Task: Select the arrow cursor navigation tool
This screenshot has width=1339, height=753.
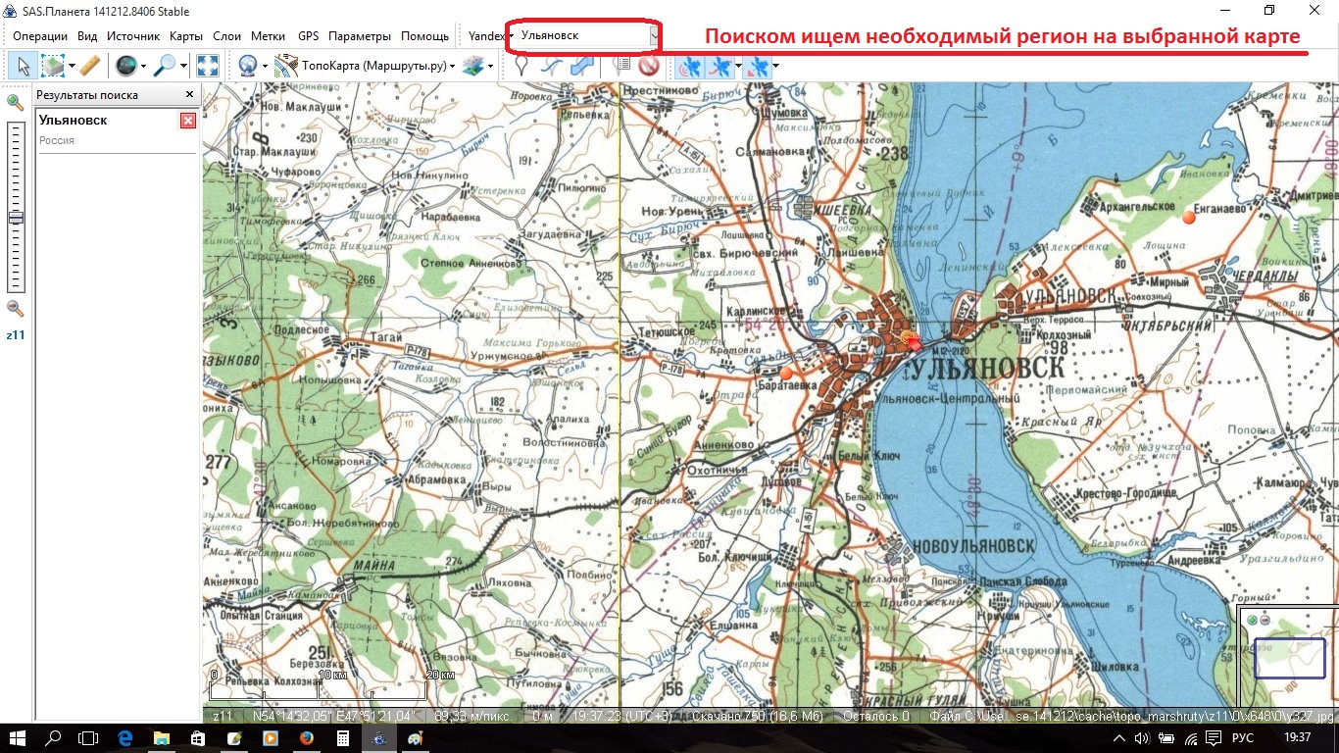Action: [23, 66]
